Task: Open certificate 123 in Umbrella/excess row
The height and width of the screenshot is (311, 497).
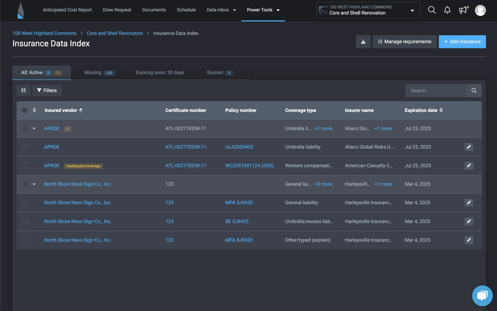Action: [x=169, y=221]
